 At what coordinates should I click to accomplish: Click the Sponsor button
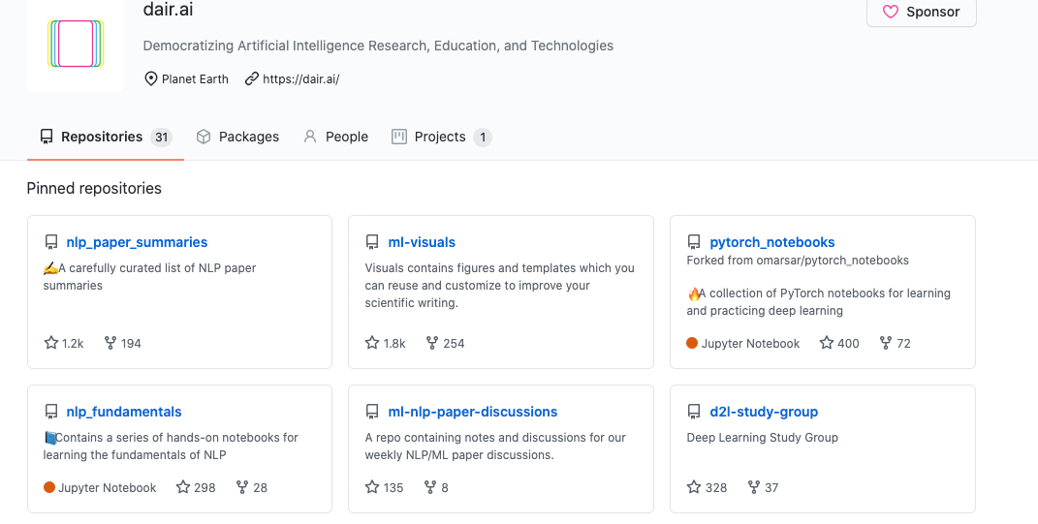point(921,13)
